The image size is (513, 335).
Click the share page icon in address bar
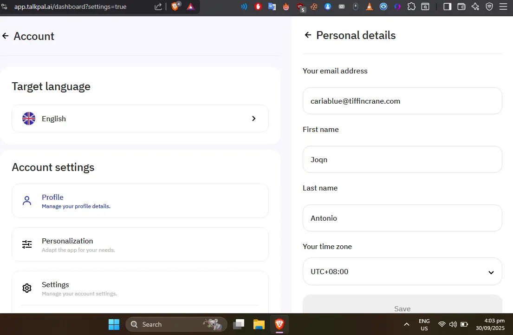tap(158, 7)
